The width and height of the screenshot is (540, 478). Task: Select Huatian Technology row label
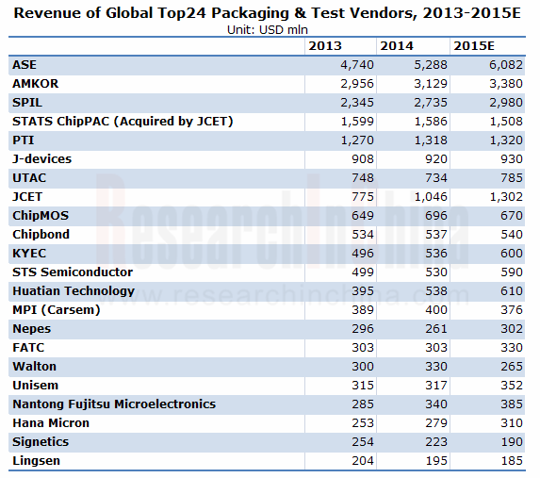[x=74, y=291]
